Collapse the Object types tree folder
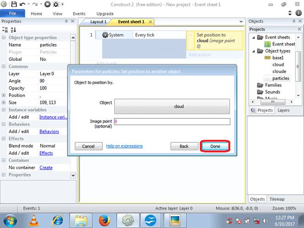The width and height of the screenshot is (304, 228). (254, 51)
